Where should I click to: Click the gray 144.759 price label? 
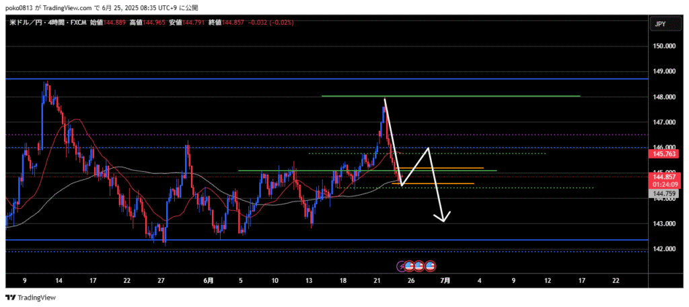(x=664, y=193)
